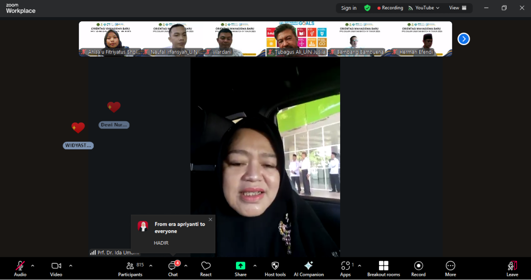This screenshot has width=531, height=280.
Task: Open the View layout menu
Action: pos(457,8)
